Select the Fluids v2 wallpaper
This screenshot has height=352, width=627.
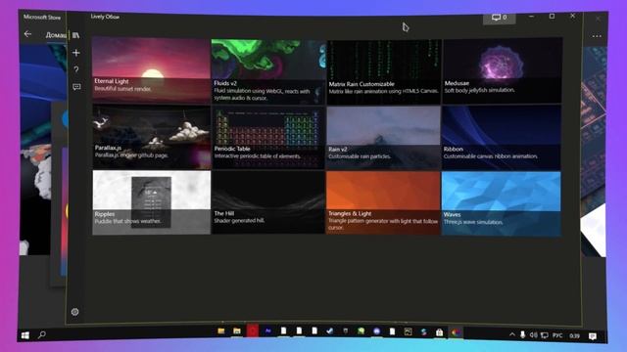click(x=268, y=71)
